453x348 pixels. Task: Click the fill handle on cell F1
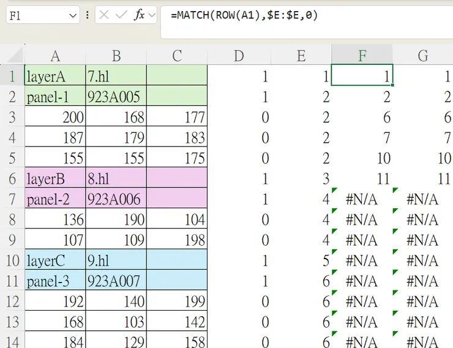coord(392,85)
